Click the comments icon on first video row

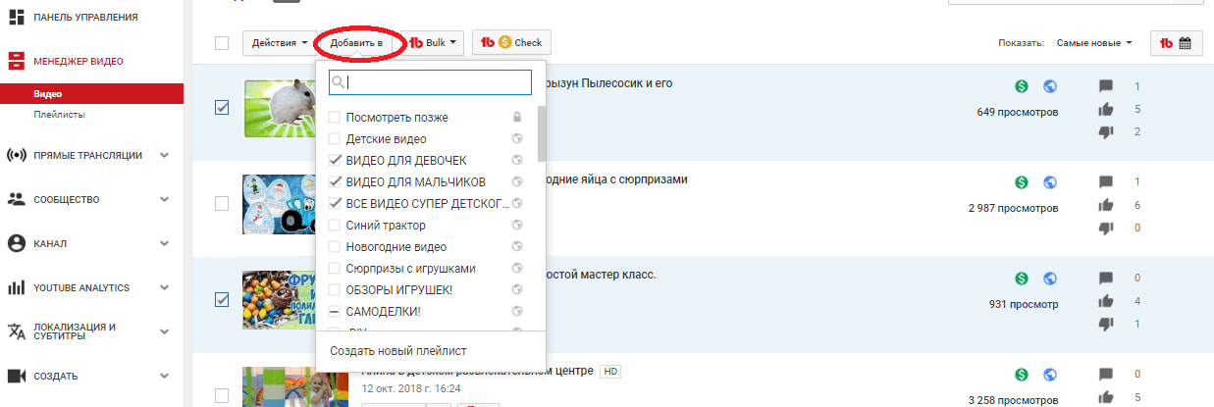(1106, 86)
